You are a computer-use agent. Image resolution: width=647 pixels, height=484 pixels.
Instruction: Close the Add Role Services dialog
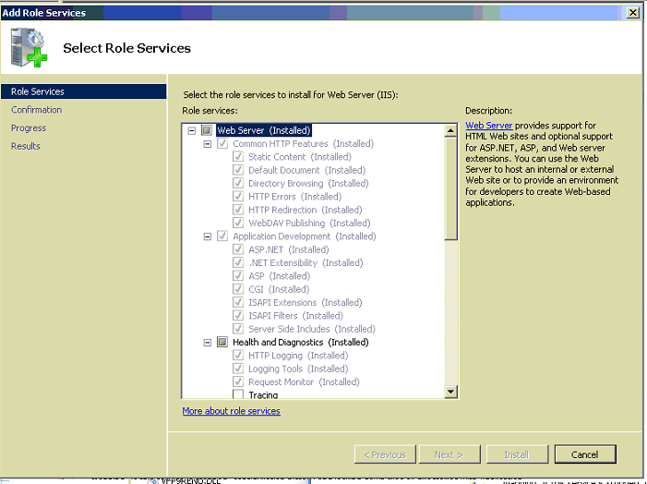coord(633,13)
